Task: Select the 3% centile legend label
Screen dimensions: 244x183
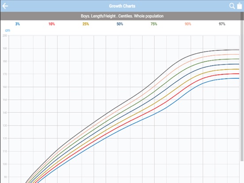Action: 17,24
